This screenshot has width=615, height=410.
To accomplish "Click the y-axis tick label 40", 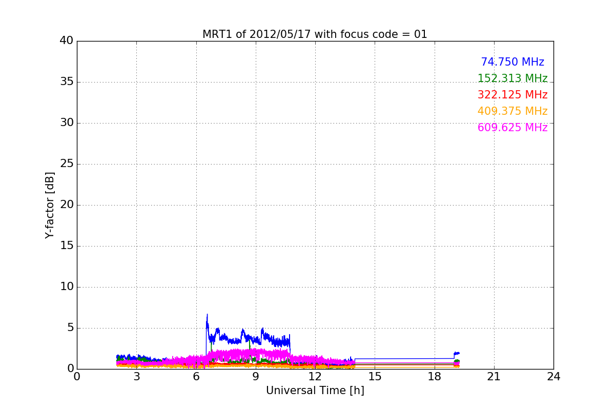I will [67, 41].
